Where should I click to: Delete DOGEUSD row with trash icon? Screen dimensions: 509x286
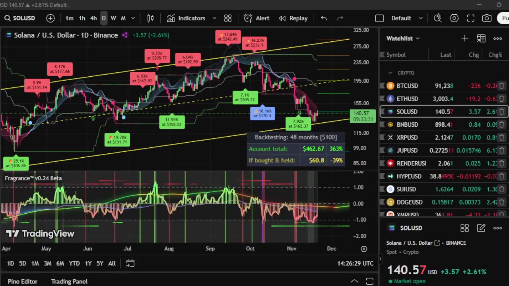pos(502,202)
